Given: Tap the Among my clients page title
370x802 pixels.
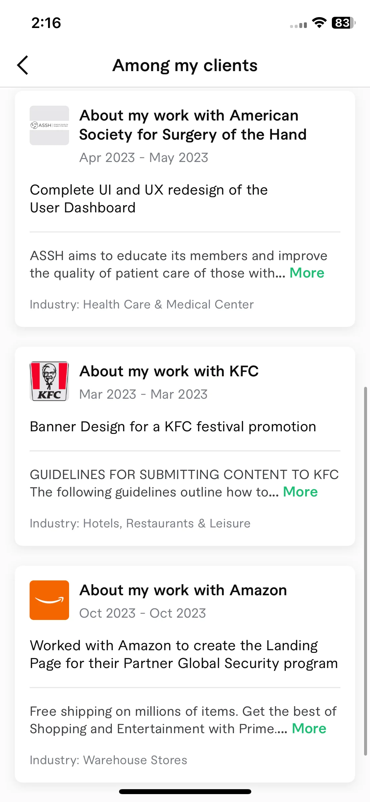Looking at the screenshot, I should [x=185, y=65].
